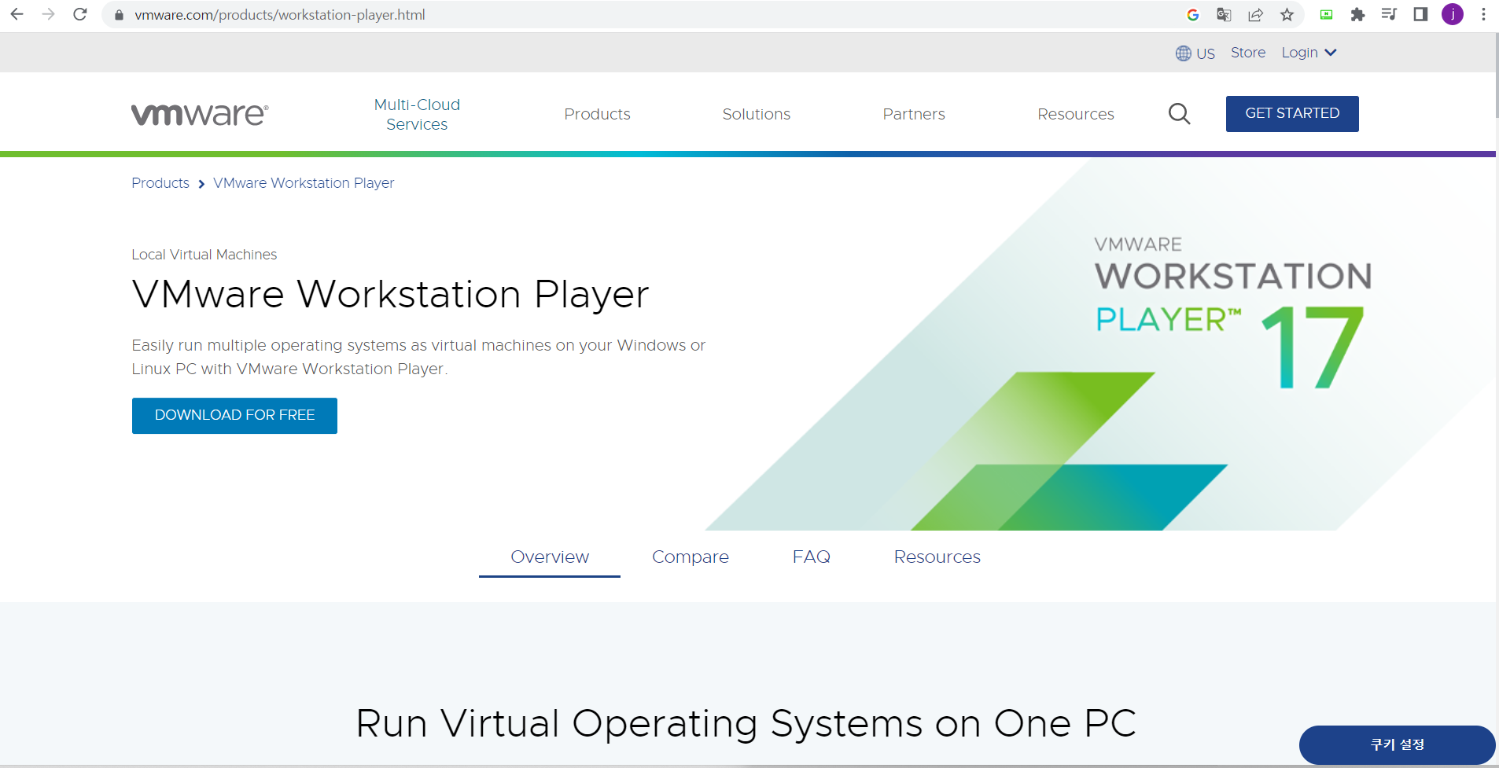Click 'Run Virtual Operating Systems on One PC' heading
Viewport: 1499px width, 768px height.
746,723
